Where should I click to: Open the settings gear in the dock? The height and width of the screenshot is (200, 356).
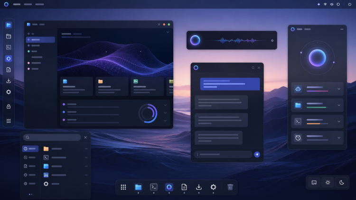[x=213, y=187]
